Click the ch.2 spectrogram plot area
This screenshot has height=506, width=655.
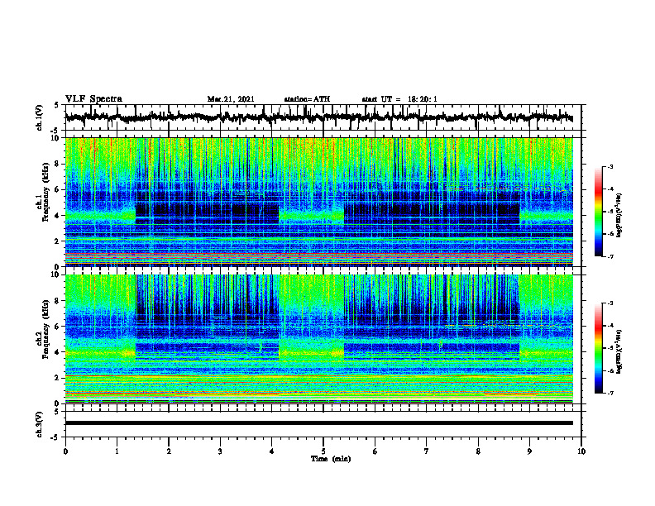[x=318, y=339]
